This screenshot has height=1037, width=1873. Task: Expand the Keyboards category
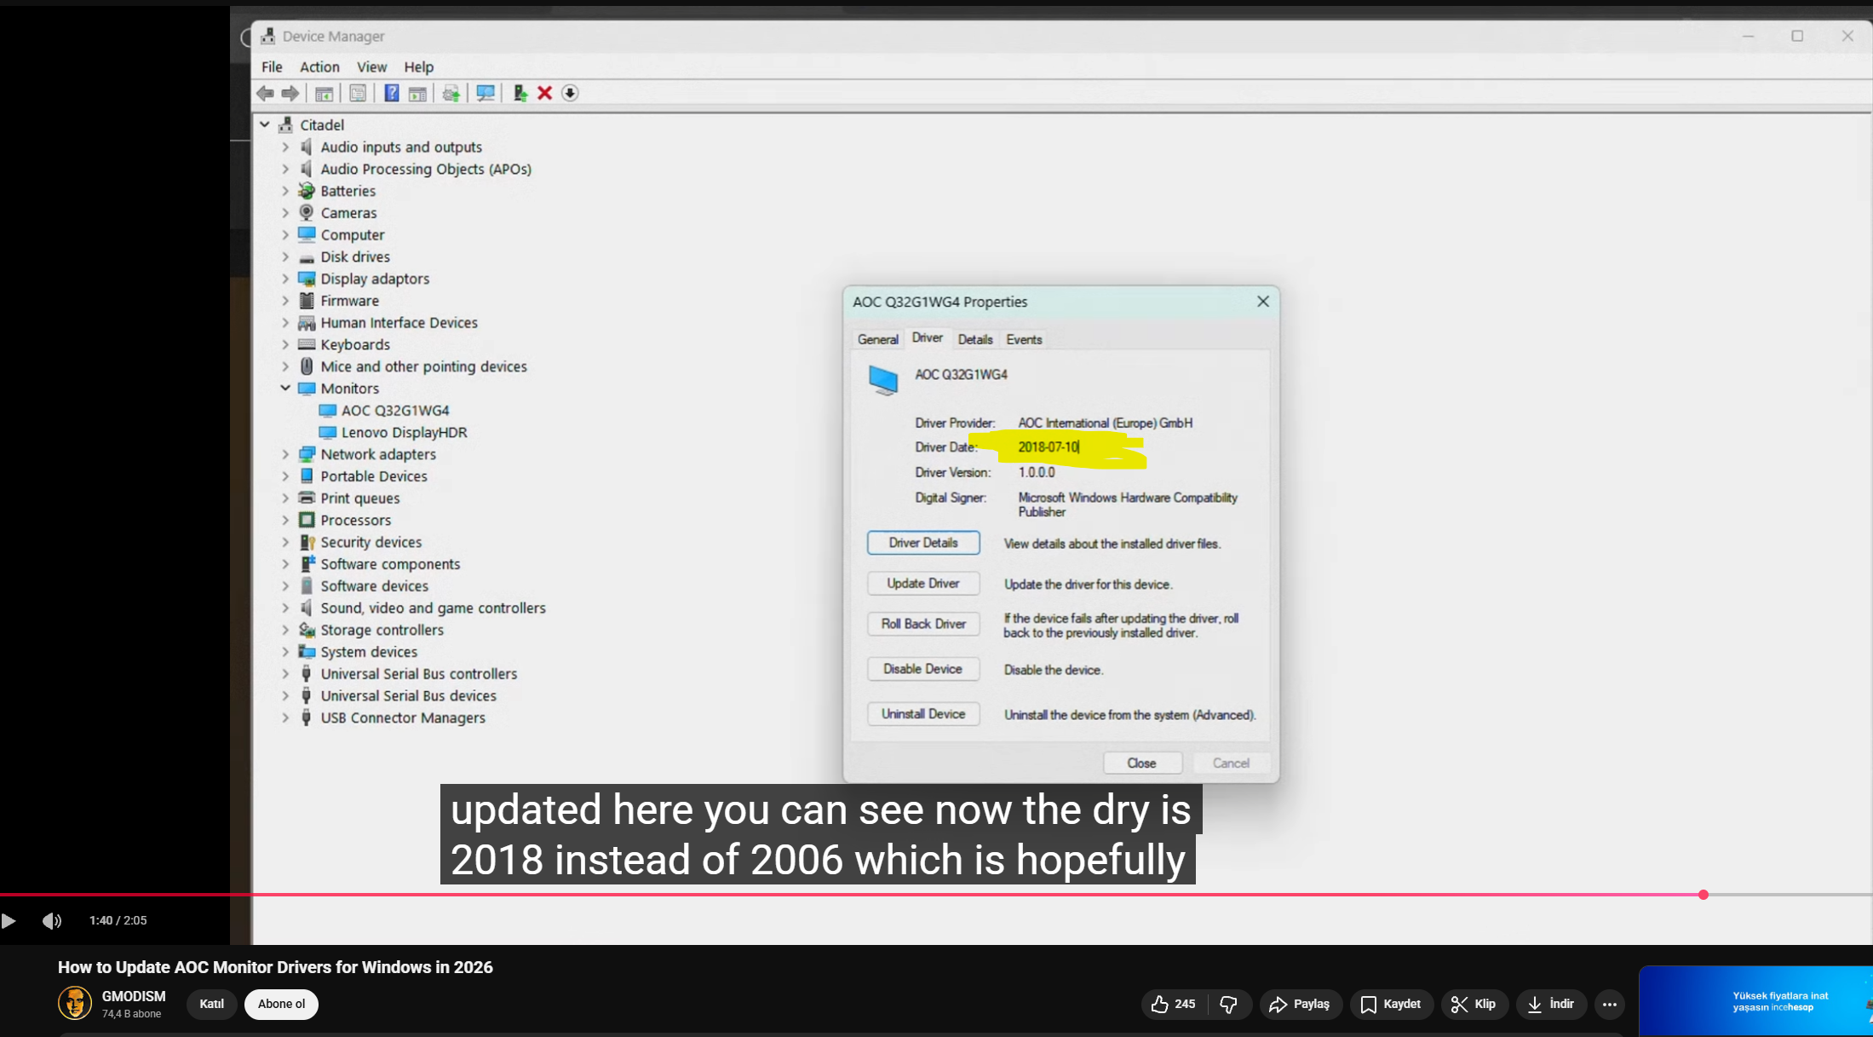286,344
